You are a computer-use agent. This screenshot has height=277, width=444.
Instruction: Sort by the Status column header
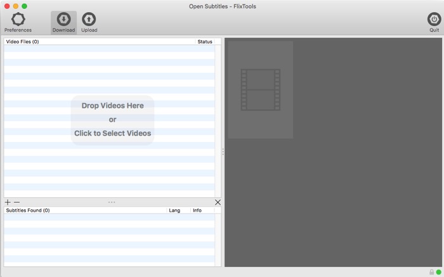tap(205, 42)
